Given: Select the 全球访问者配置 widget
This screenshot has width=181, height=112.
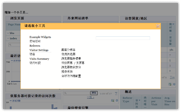Looking at the screenshot, I should point(71,76).
